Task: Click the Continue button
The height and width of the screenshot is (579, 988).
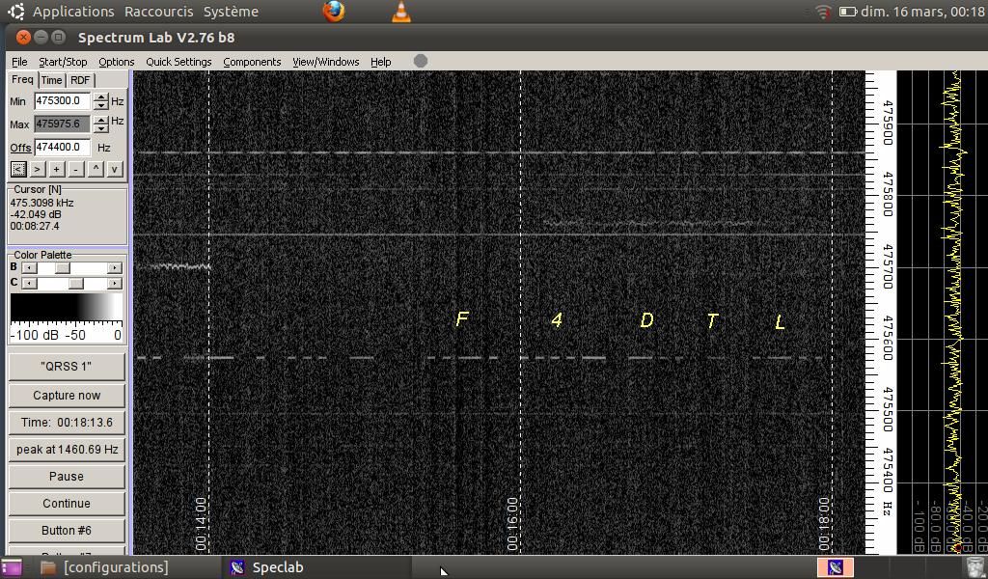Action: pos(67,504)
